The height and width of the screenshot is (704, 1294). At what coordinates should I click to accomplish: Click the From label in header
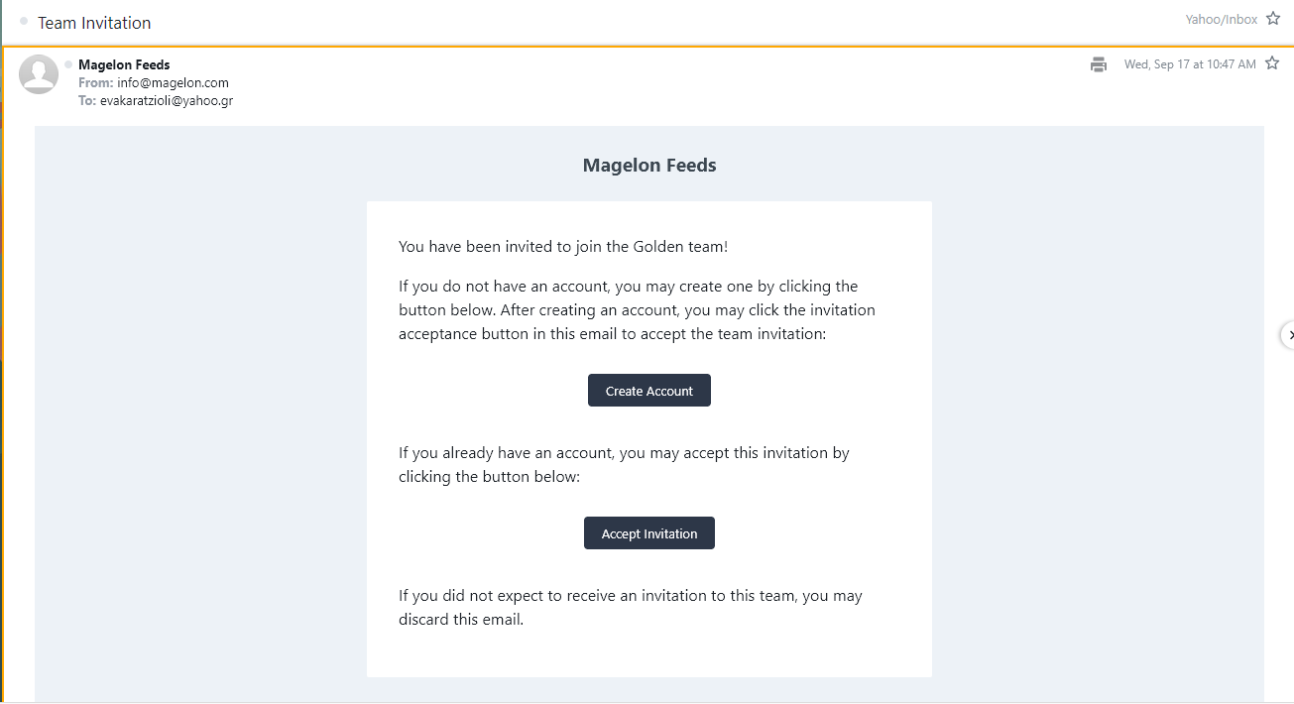[x=96, y=83]
